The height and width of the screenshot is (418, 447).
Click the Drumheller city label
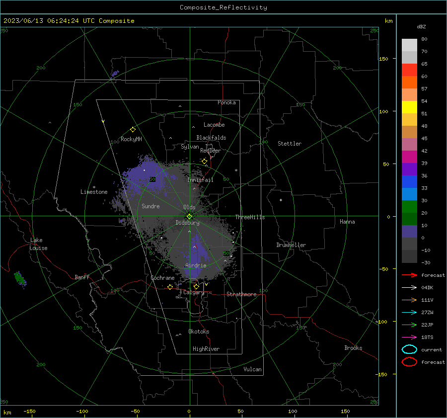click(291, 245)
